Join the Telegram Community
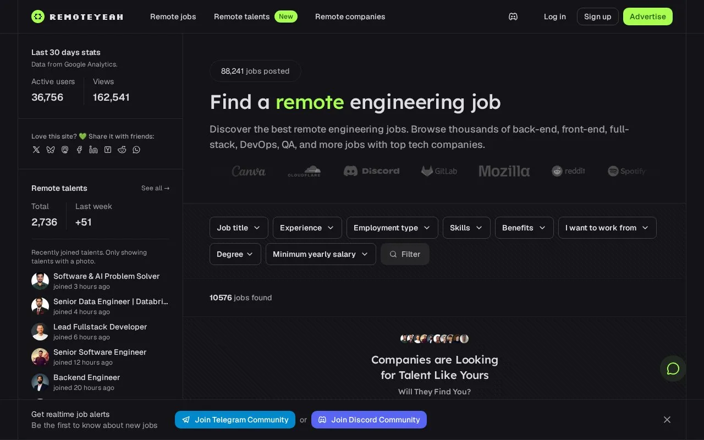Viewport: 704px width, 440px height. point(235,420)
